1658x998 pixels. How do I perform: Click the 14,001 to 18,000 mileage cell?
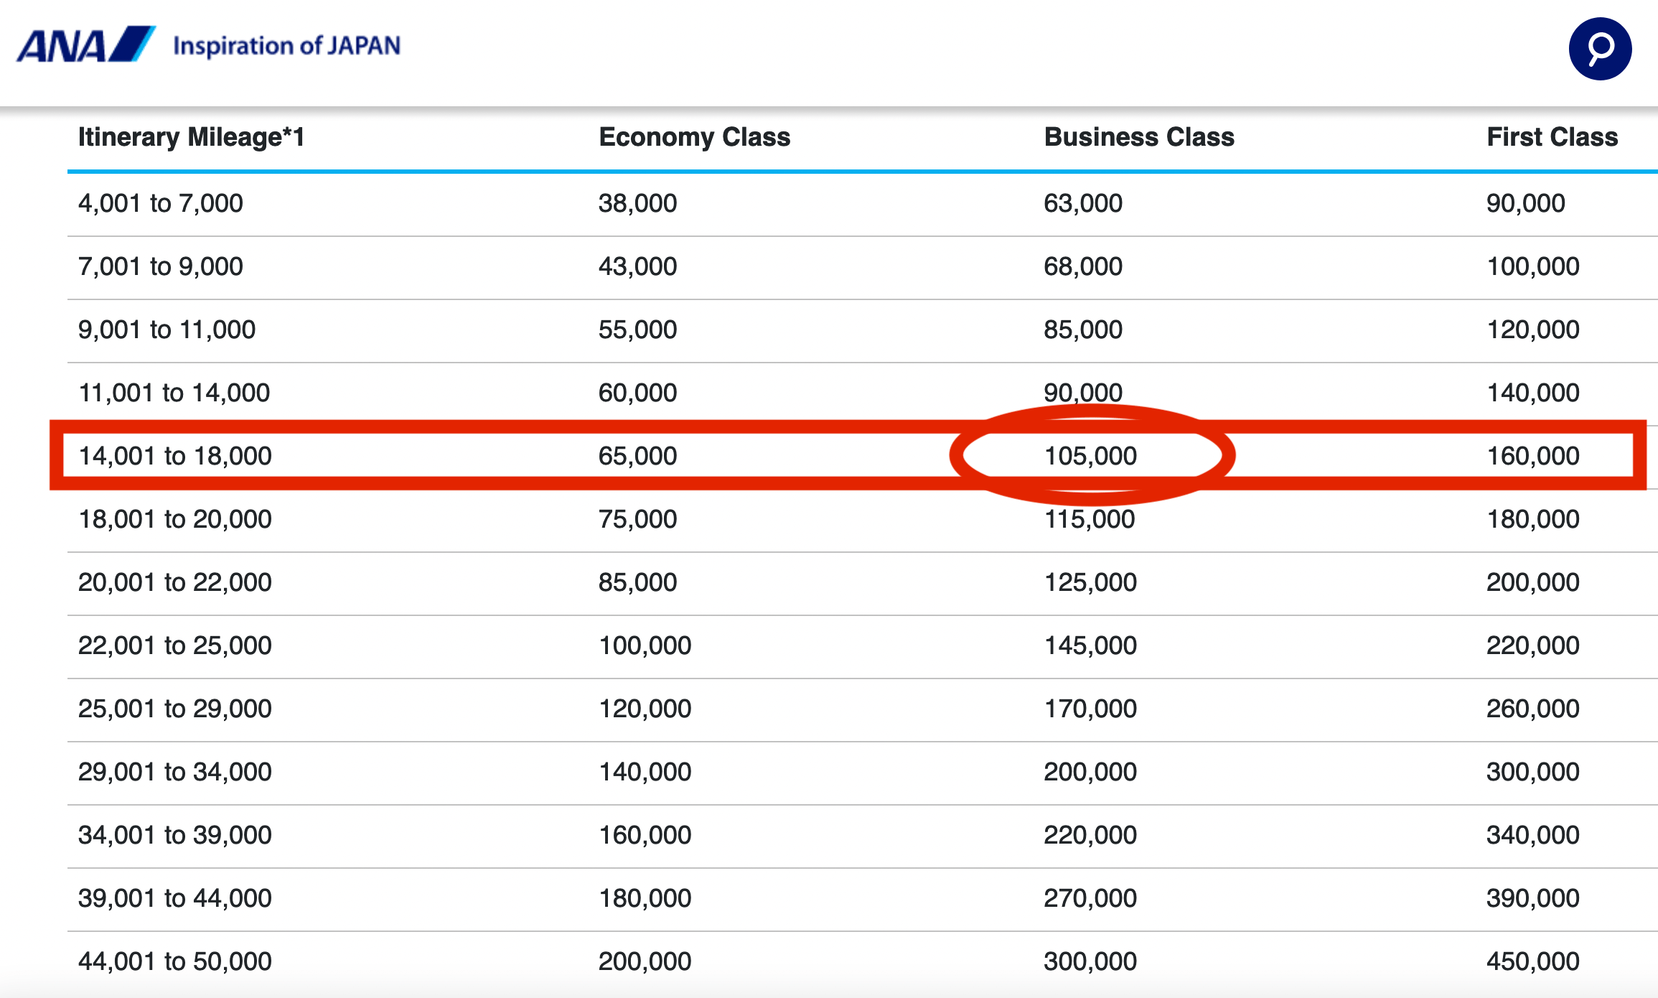click(x=175, y=456)
